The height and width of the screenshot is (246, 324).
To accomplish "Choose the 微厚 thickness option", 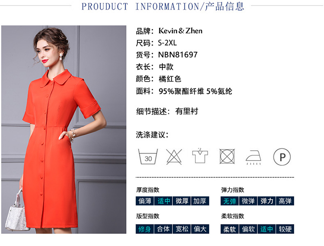I will coord(182,201).
